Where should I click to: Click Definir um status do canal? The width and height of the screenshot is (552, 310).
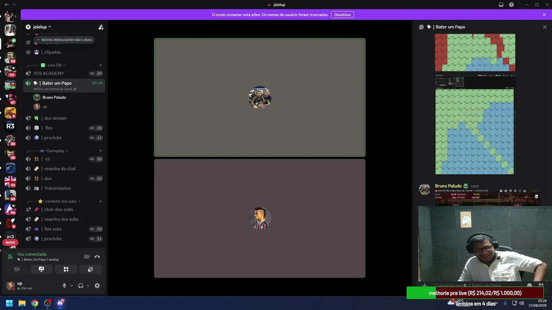[53, 89]
